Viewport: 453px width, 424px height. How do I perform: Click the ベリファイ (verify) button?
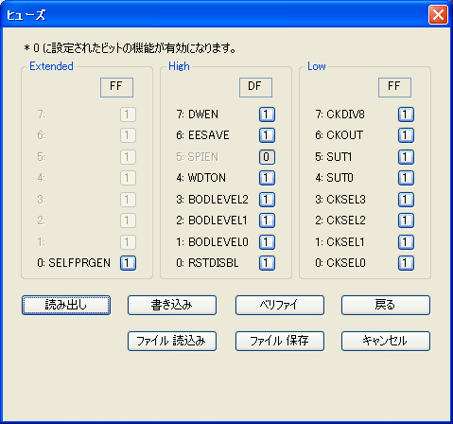point(280,305)
